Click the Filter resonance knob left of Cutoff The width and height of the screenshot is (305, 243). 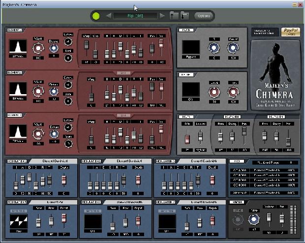click(x=214, y=48)
